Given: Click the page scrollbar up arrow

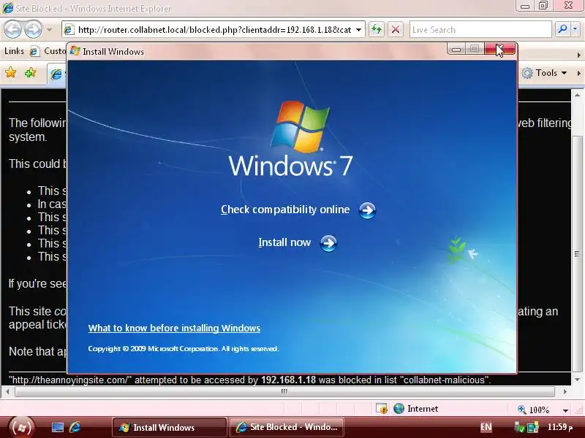Looking at the screenshot, I should point(577,96).
